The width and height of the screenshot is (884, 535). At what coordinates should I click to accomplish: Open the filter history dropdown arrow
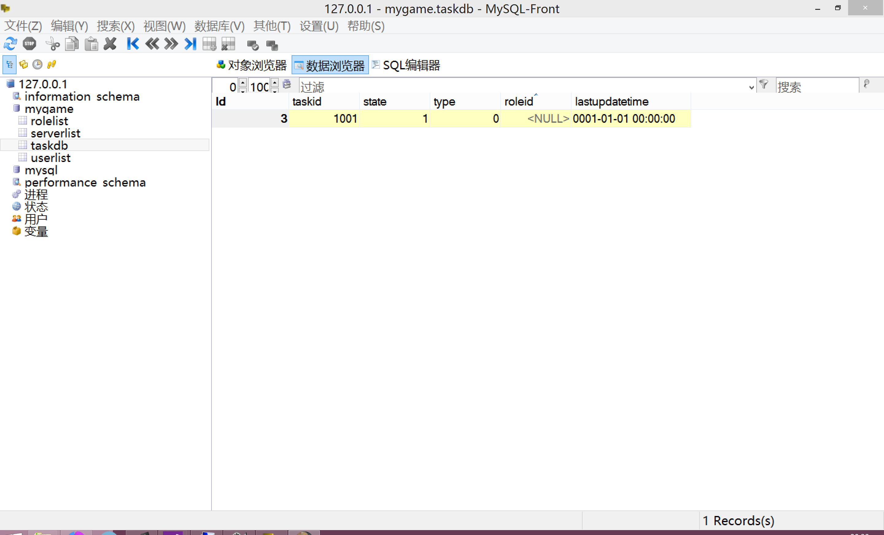point(752,87)
